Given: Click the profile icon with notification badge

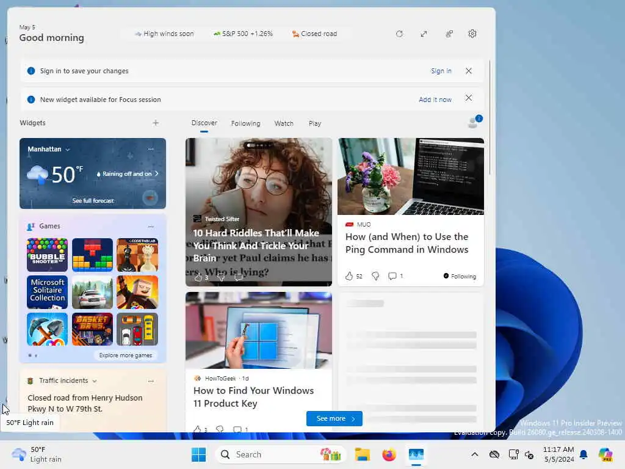Looking at the screenshot, I should click(x=475, y=122).
